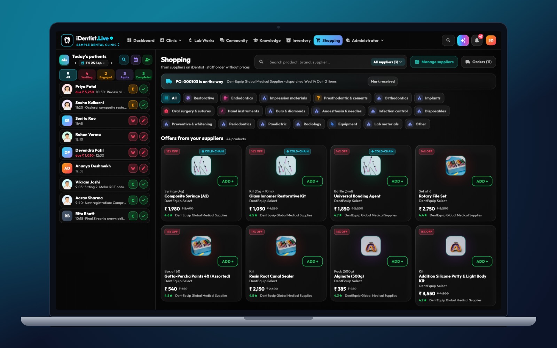The image size is (557, 348).
Task: Open the Dashboard tab
Action: 141,40
